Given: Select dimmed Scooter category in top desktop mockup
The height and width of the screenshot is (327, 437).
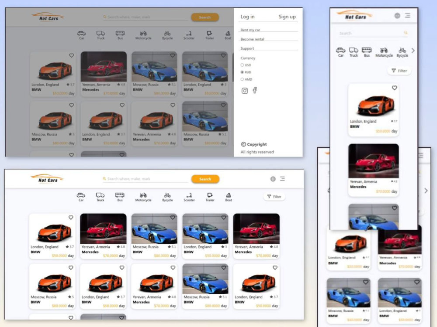Looking at the screenshot, I should pyautogui.click(x=189, y=35).
